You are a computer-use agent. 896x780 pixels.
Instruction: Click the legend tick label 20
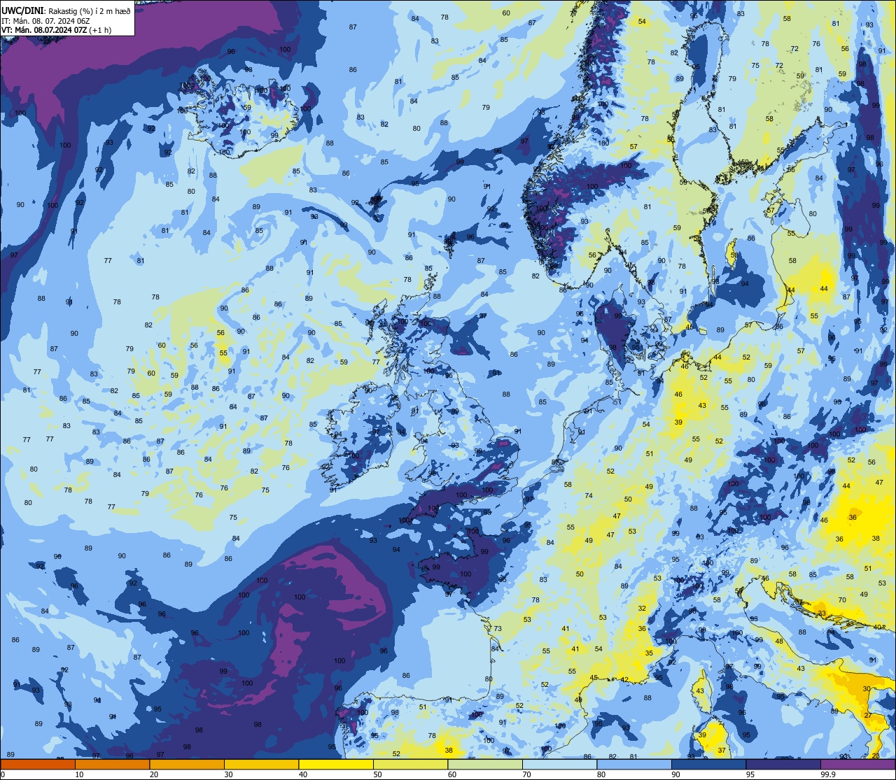coord(154,774)
